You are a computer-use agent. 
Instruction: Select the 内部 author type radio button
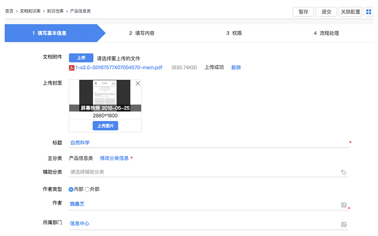pyautogui.click(x=71, y=189)
